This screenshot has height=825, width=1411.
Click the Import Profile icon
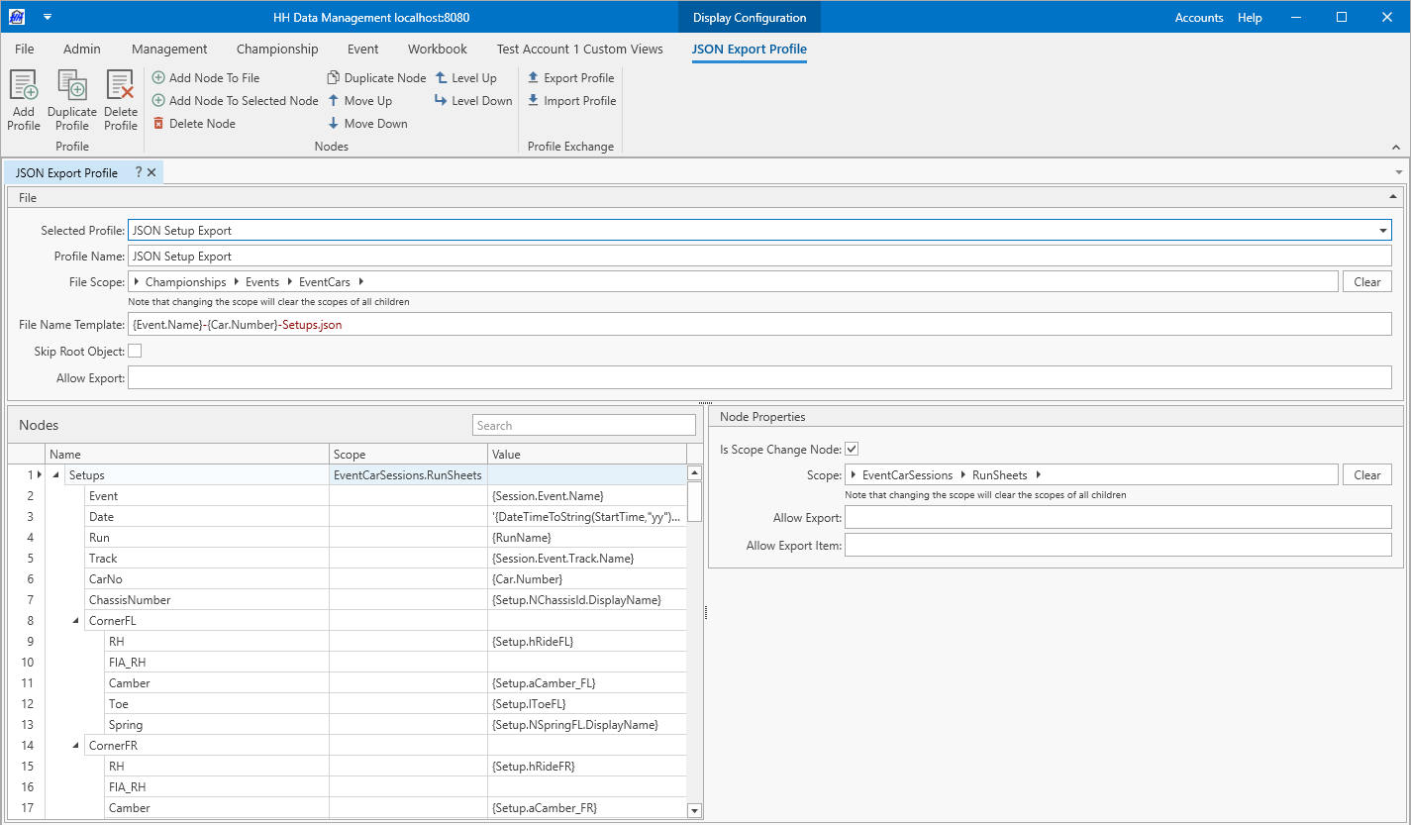pos(534,101)
